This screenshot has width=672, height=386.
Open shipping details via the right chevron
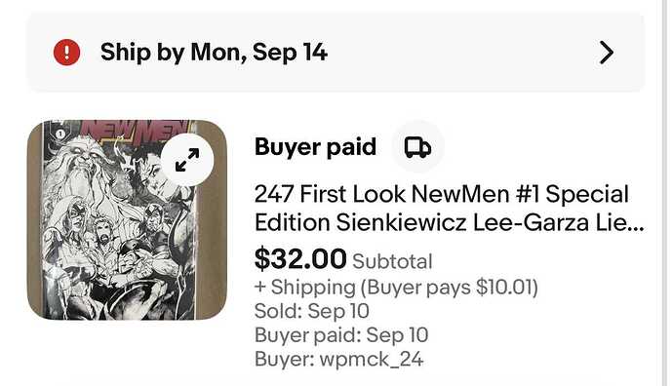tap(606, 53)
